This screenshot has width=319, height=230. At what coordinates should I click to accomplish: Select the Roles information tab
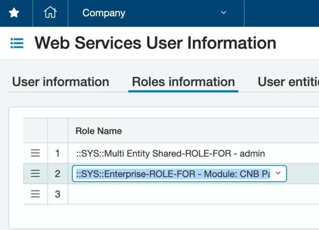[x=183, y=82]
